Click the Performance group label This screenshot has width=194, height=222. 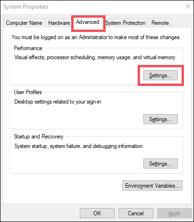click(28, 48)
